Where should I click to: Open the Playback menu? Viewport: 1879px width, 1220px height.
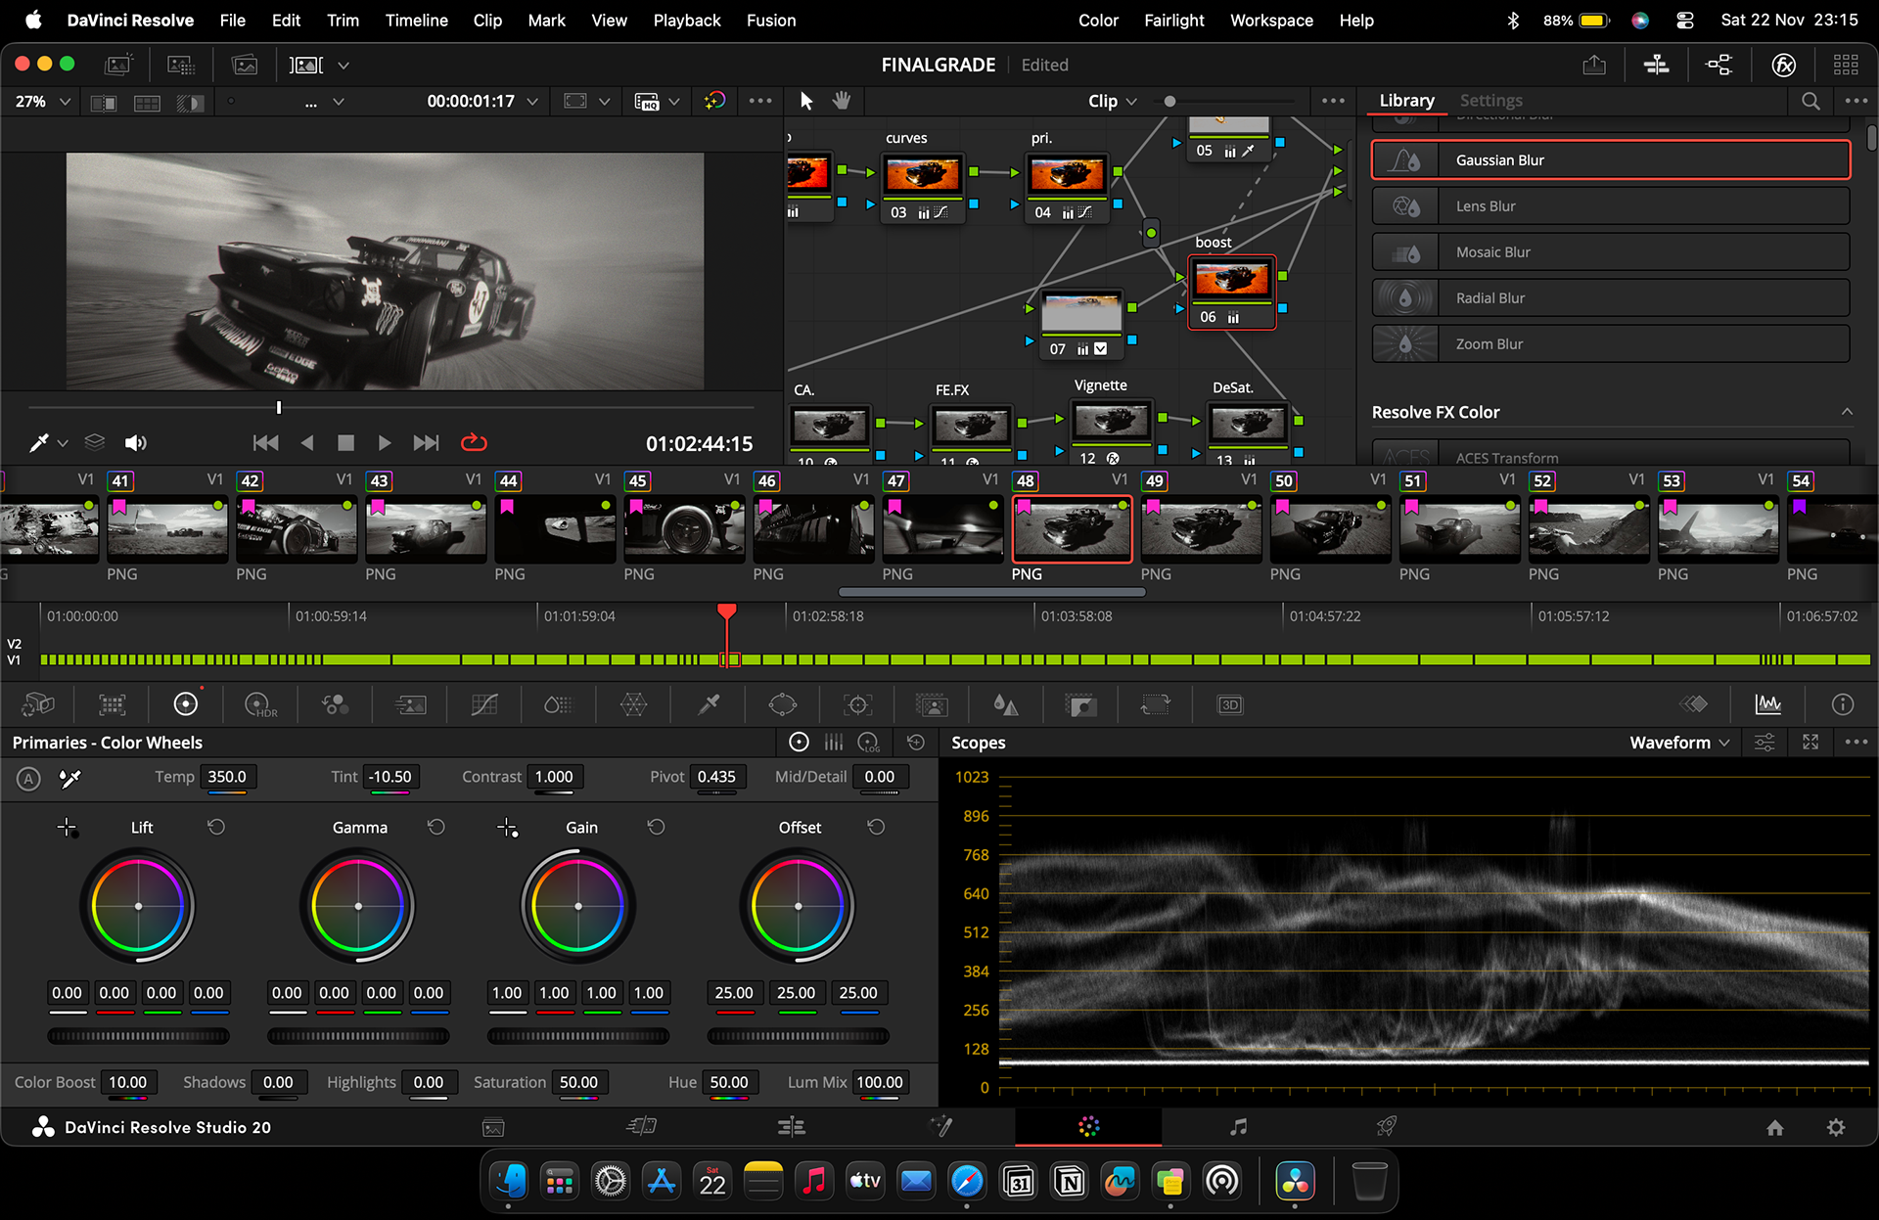(686, 20)
